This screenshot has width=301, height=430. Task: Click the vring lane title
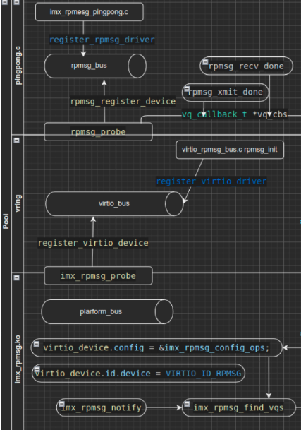pos(18,203)
